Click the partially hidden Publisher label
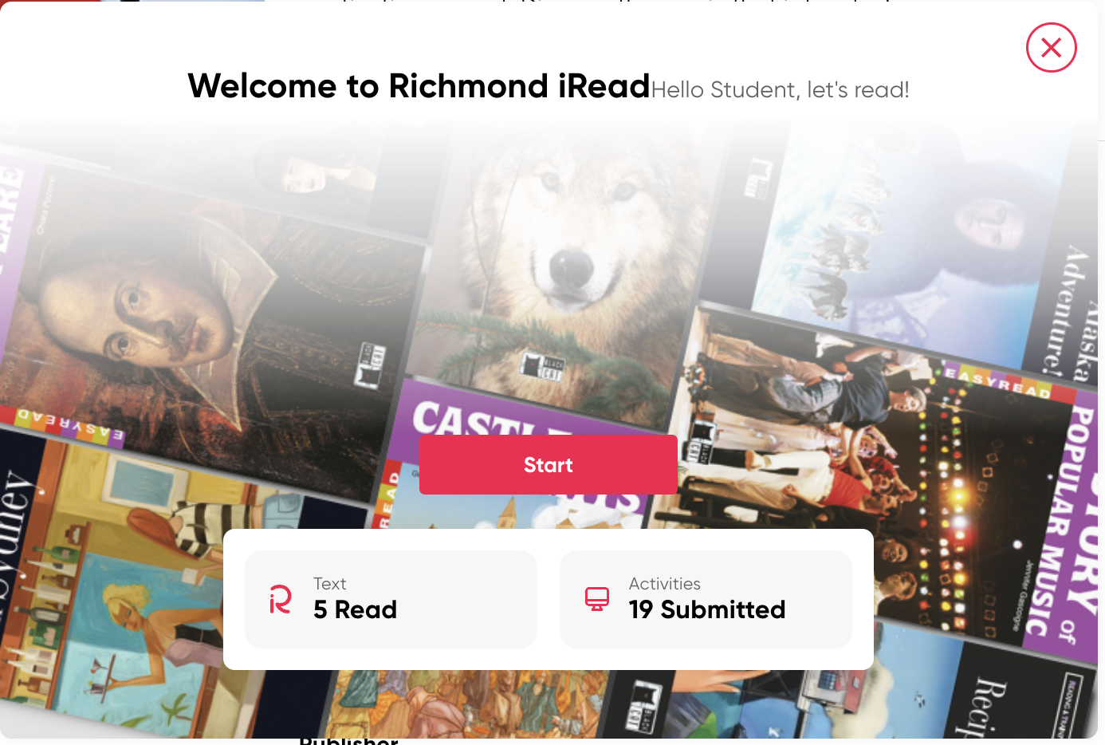The image size is (1105, 745). [348, 741]
